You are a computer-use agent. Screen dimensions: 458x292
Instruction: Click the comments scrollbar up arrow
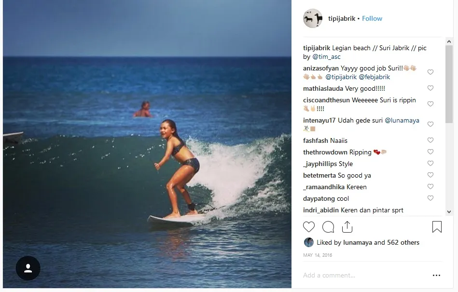coord(449,42)
